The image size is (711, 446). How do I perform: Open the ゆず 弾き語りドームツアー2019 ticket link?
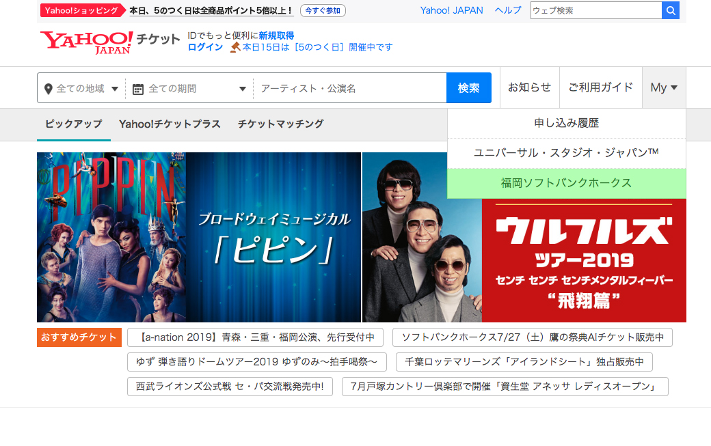(257, 362)
